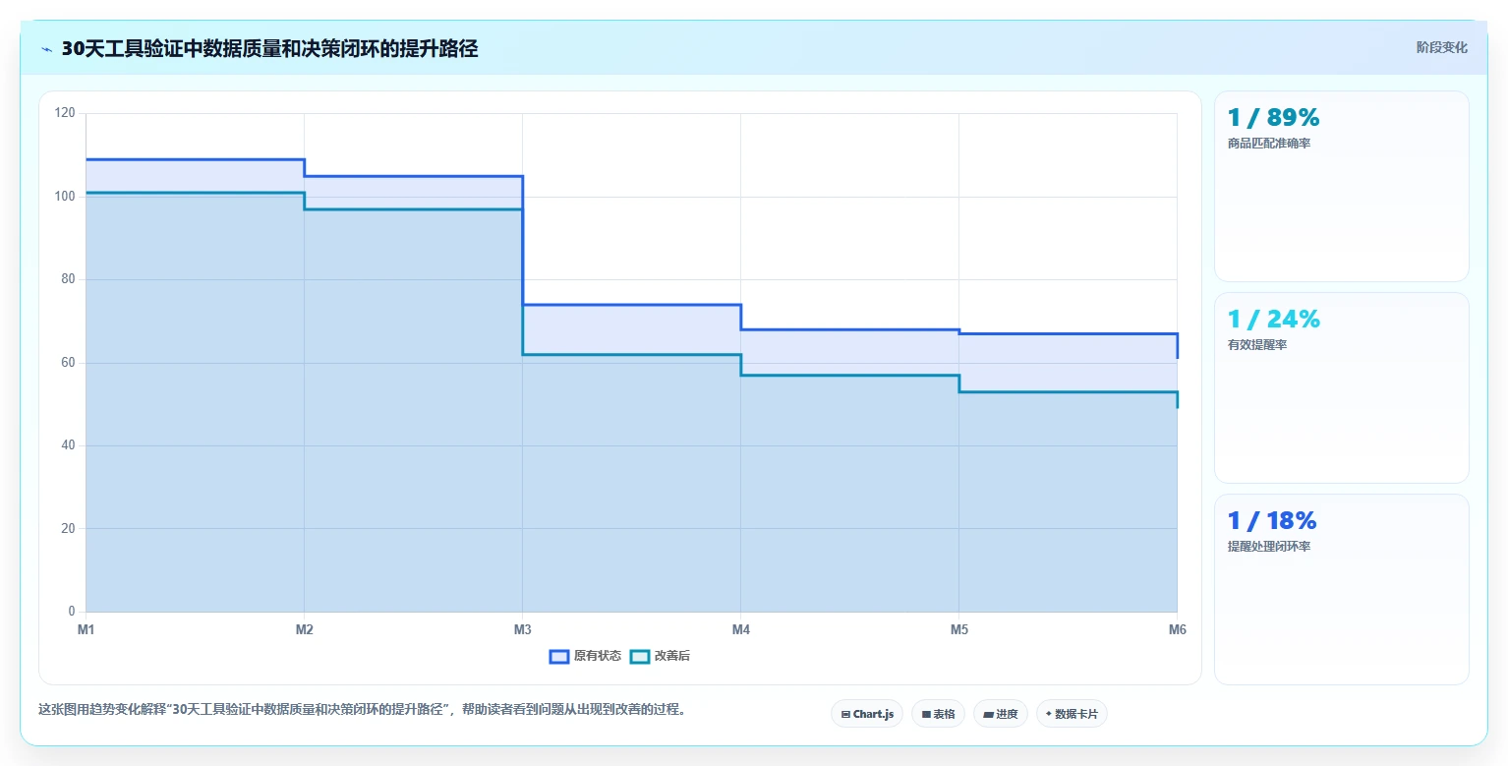Click the M3 axis label

coord(522,629)
